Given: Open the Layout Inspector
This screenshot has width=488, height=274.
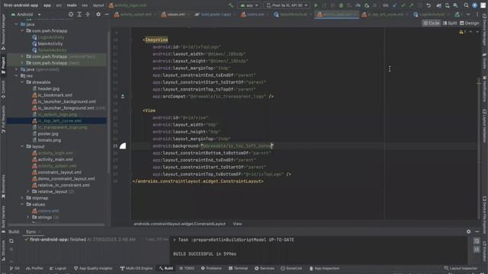Looking at the screenshot, I should pyautogui.click(x=461, y=268).
